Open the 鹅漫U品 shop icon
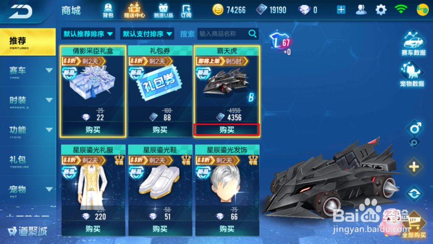 [x=163, y=10]
